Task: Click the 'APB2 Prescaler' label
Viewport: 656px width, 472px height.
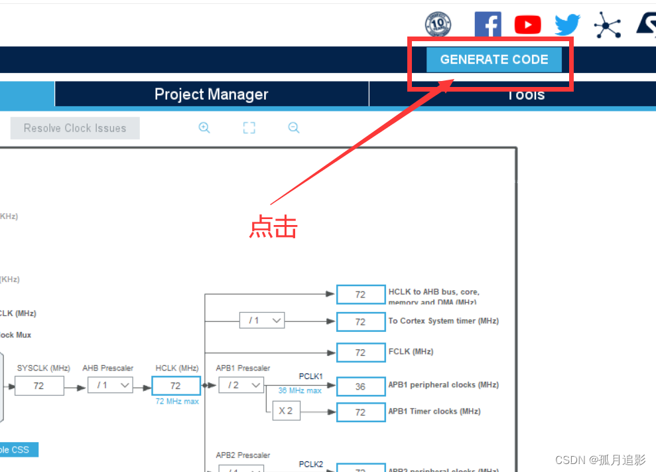Action: (x=243, y=455)
